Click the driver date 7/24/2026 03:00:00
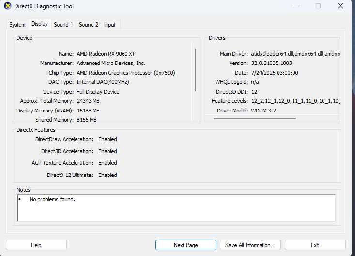The width and height of the screenshot is (355, 256). click(275, 73)
